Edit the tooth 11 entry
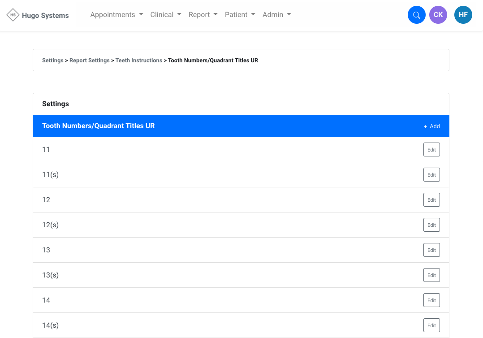Image resolution: width=483 pixels, height=338 pixels. [x=431, y=150]
